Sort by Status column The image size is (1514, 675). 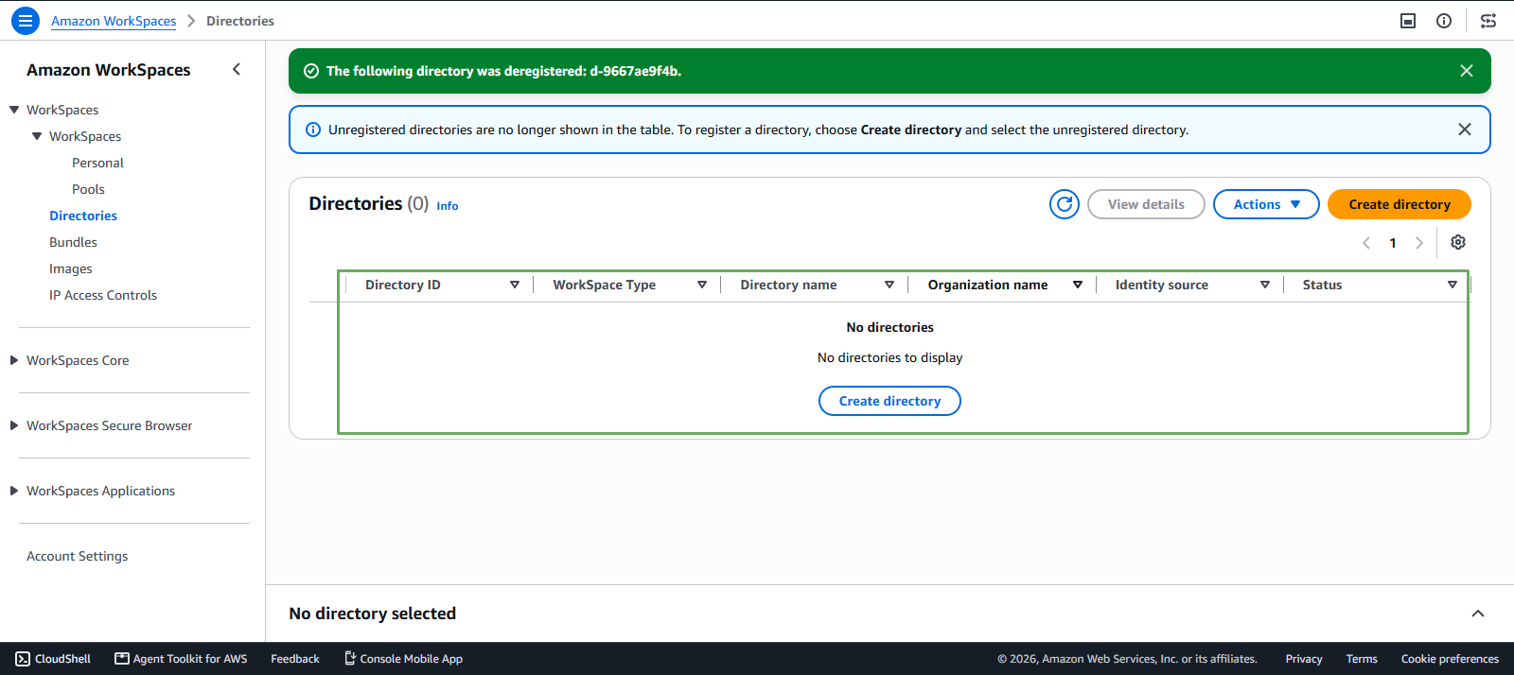click(x=1452, y=285)
